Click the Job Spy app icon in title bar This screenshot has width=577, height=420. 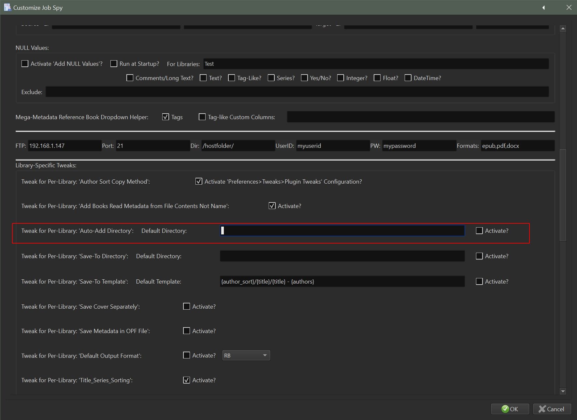click(7, 7)
